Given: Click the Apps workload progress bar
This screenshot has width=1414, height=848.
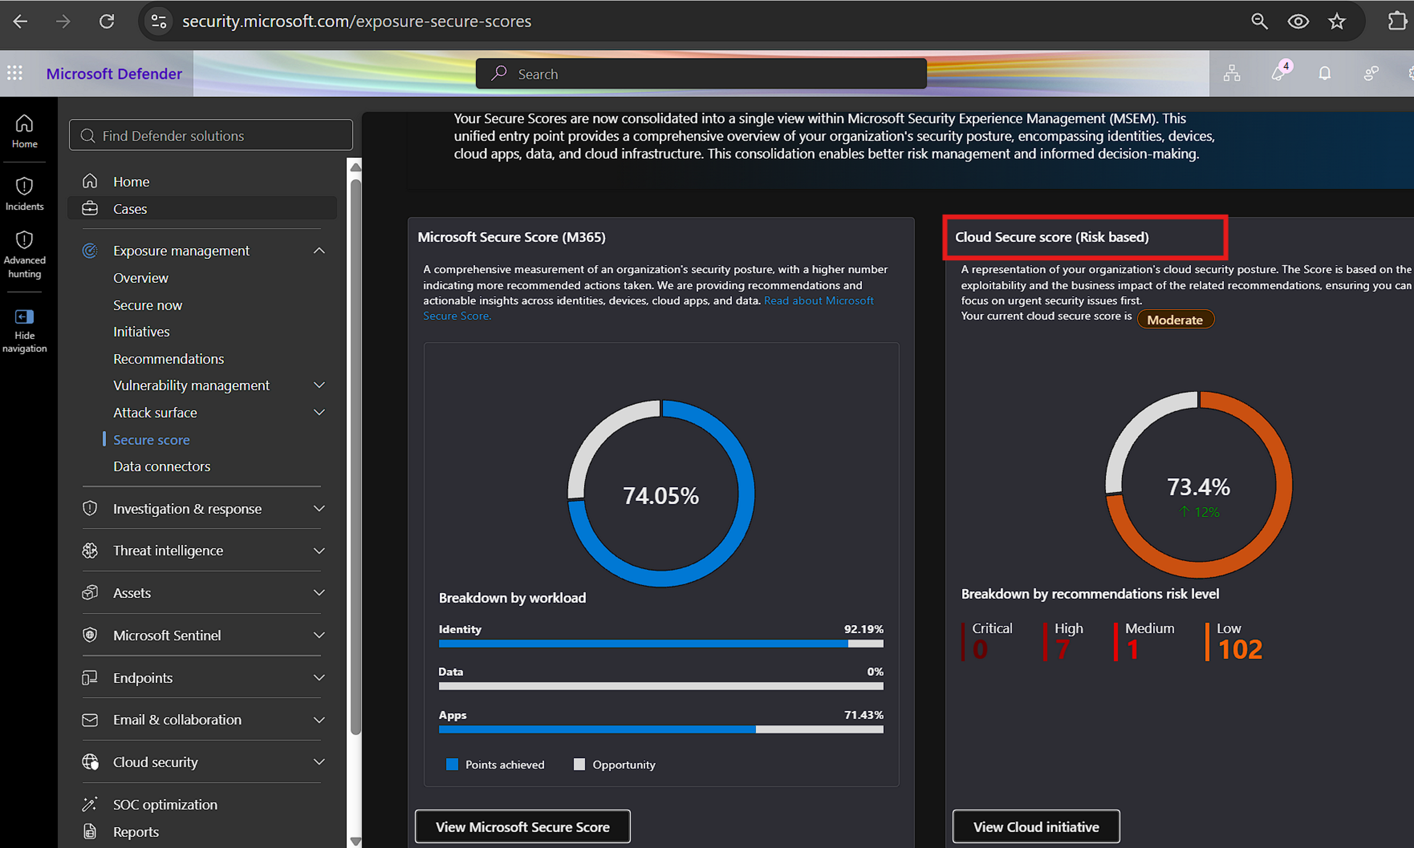Looking at the screenshot, I should pyautogui.click(x=661, y=730).
